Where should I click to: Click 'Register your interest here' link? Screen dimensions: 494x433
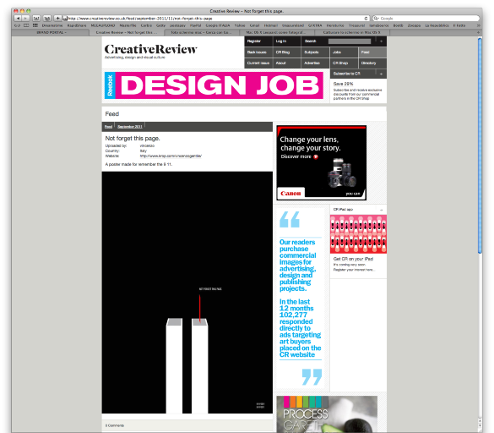click(354, 270)
